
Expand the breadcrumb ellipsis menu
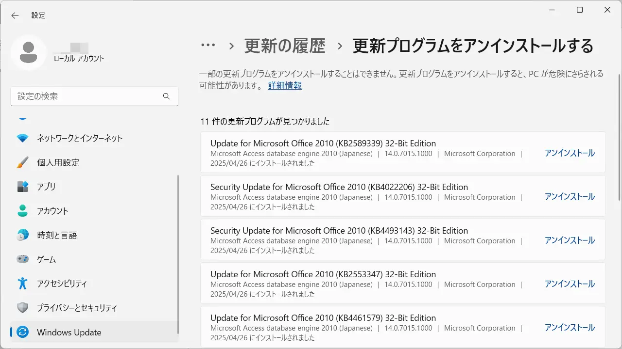pos(208,46)
